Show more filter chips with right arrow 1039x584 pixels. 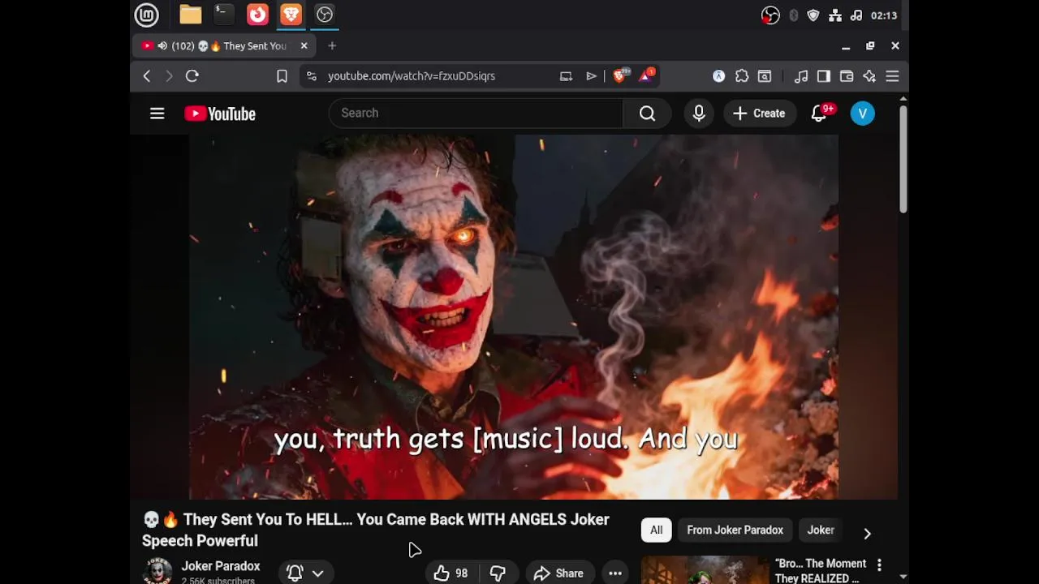867,533
